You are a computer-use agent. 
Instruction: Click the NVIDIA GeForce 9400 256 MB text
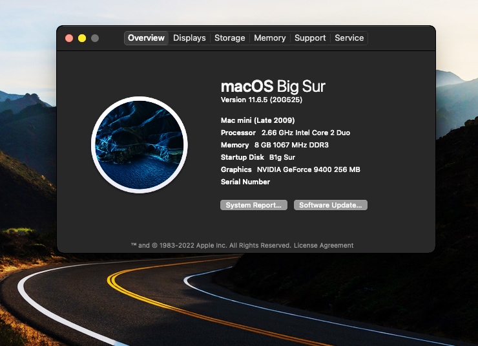click(309, 169)
